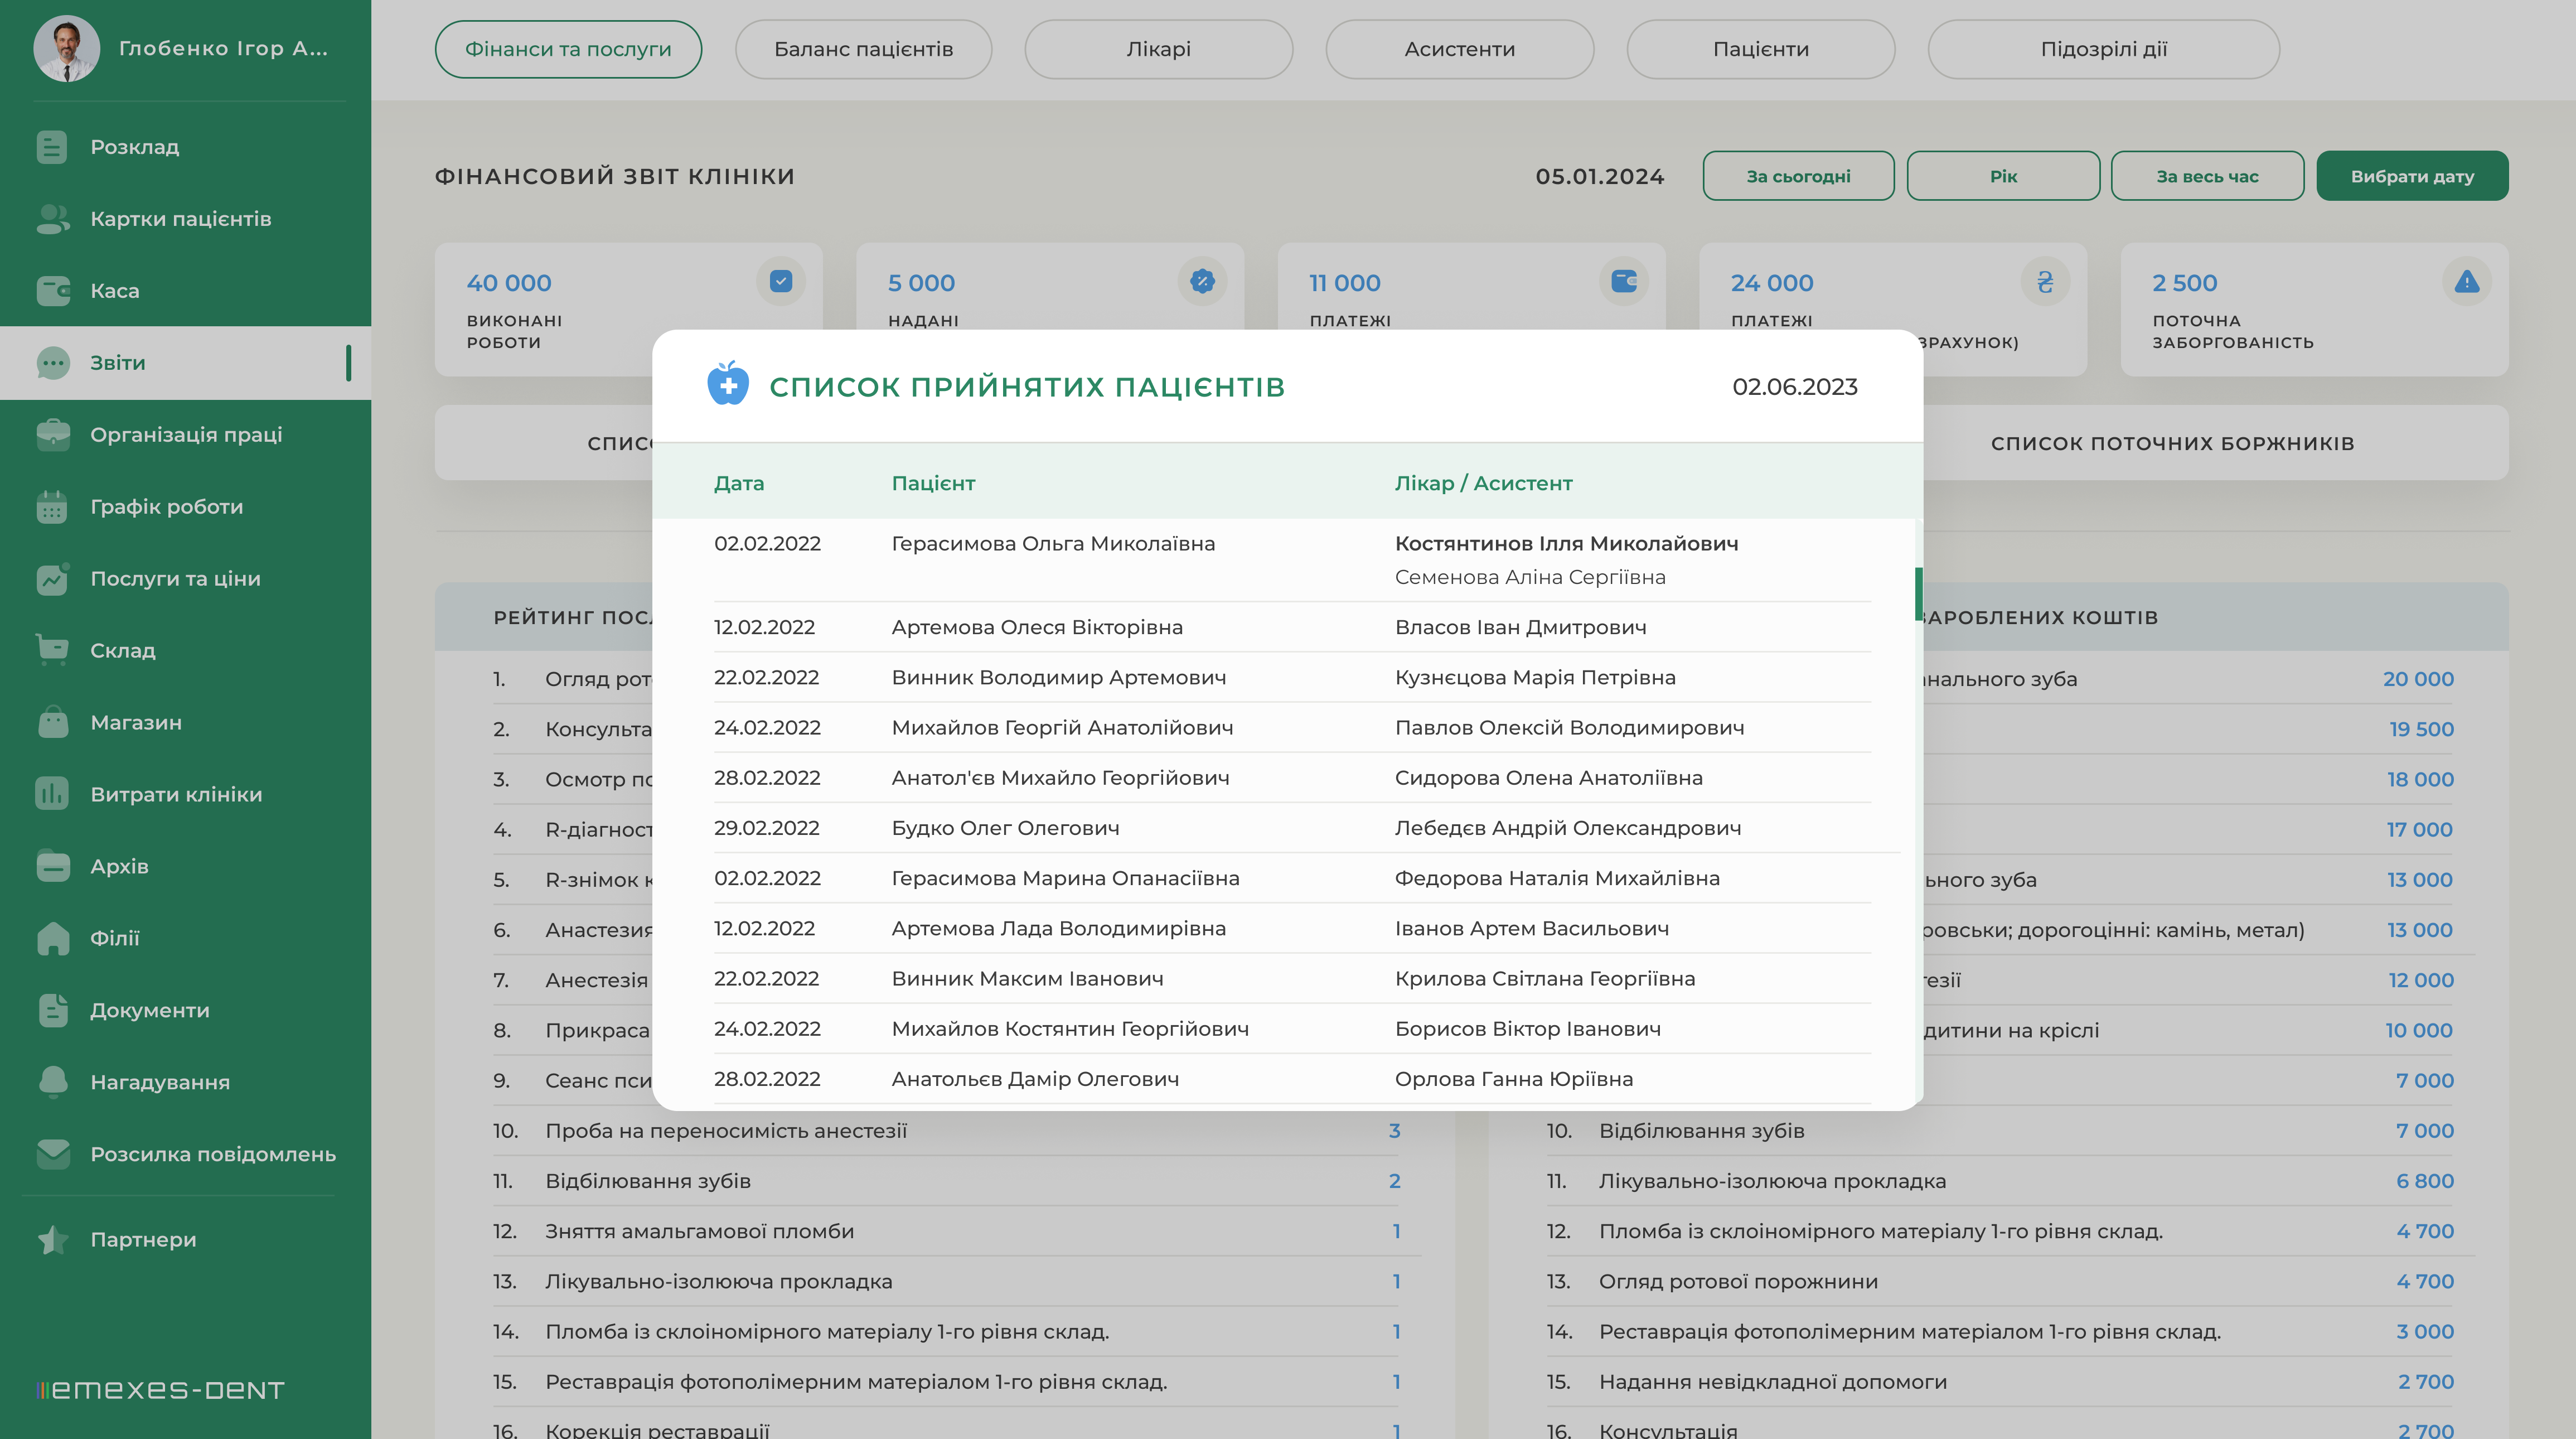
Task: Select patient Михайлов Георгій Анатолійович
Action: [x=1062, y=727]
